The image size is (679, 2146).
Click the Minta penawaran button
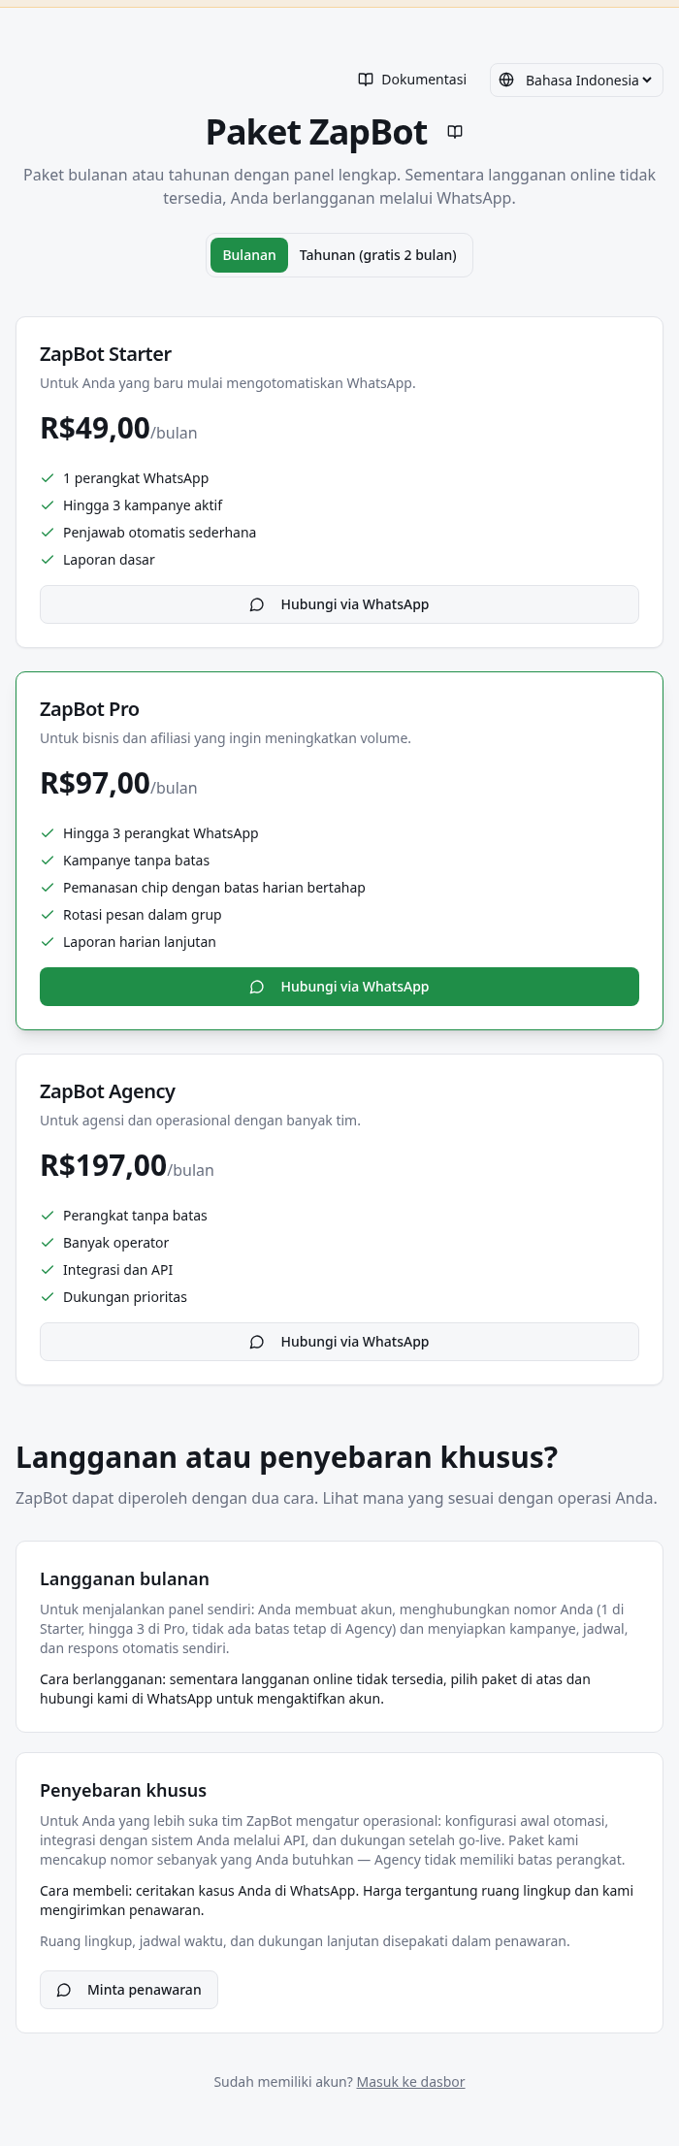[129, 1990]
